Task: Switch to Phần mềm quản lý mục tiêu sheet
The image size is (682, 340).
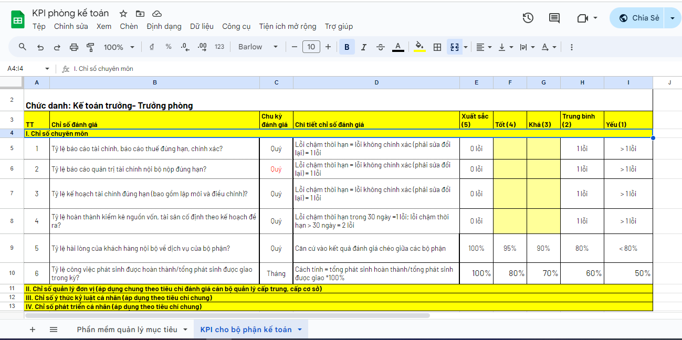Action: [127, 330]
